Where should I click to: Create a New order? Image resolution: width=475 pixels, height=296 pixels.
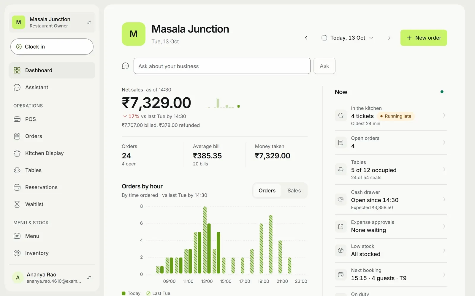coord(424,38)
